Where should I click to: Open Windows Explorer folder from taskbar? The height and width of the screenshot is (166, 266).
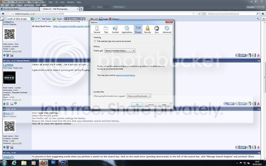pos(24,163)
